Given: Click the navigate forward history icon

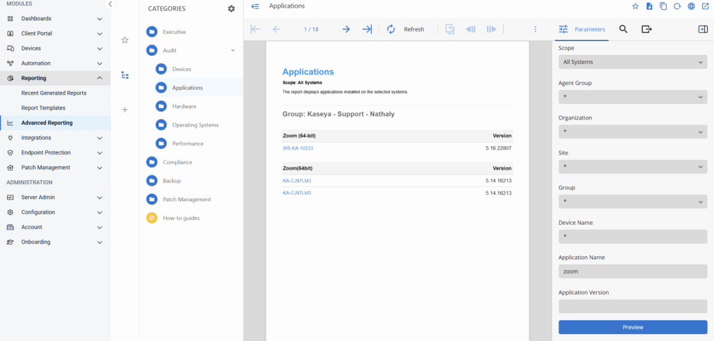Looking at the screenshot, I should pyautogui.click(x=492, y=29).
